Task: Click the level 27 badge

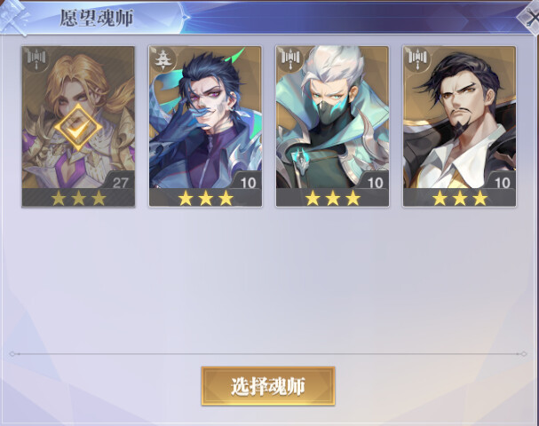Action: click(120, 183)
